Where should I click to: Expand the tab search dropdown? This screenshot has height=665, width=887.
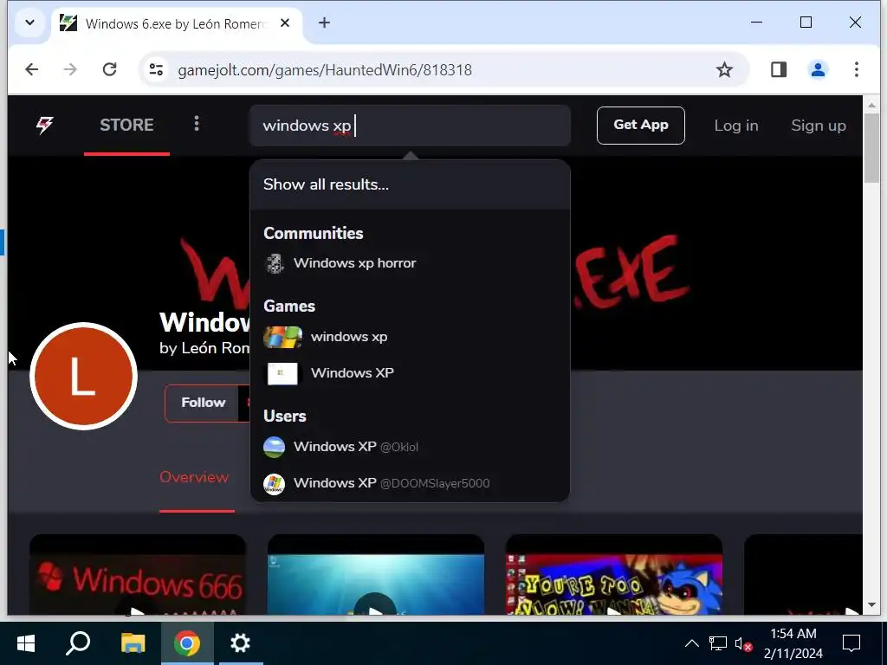click(x=30, y=23)
